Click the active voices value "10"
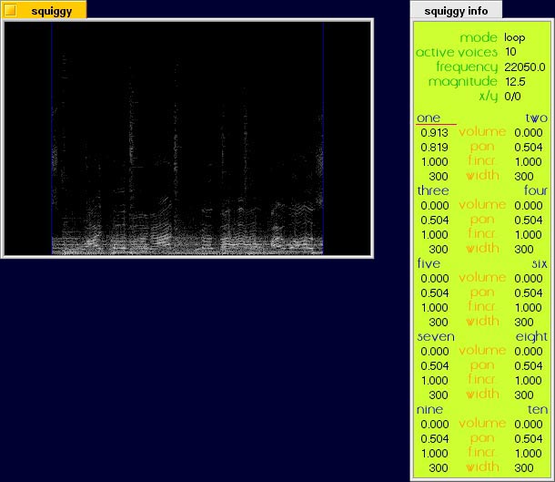The image size is (555, 482). [x=510, y=52]
